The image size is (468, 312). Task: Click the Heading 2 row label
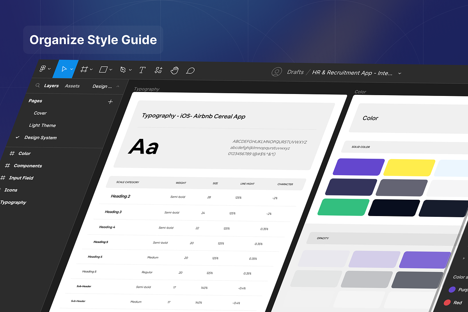121,196
